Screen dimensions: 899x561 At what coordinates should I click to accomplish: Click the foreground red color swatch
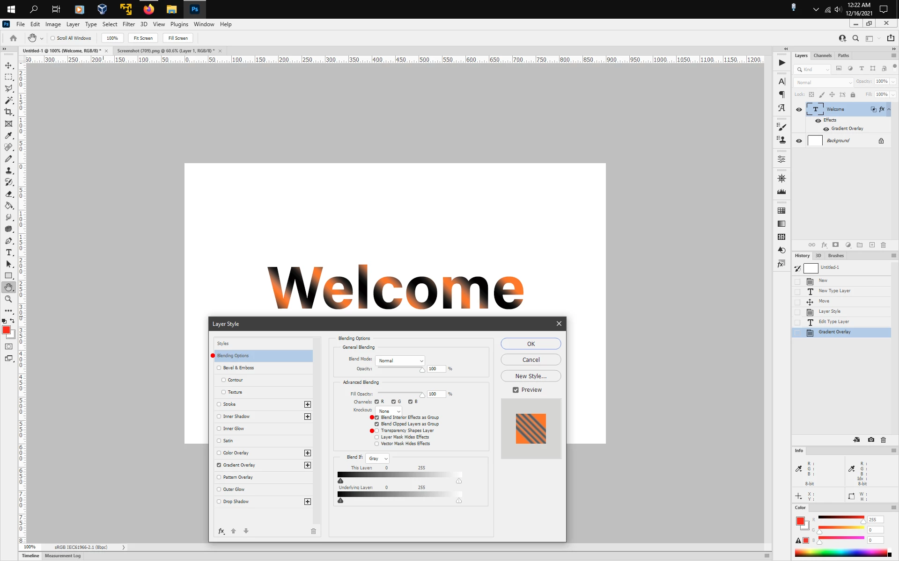(x=6, y=330)
